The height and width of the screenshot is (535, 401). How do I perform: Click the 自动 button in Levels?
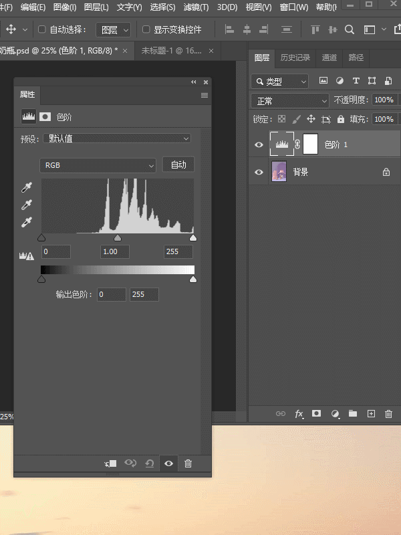coord(178,165)
